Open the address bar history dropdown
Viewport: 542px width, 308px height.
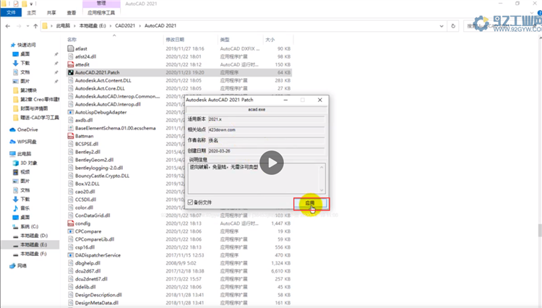coord(442,26)
